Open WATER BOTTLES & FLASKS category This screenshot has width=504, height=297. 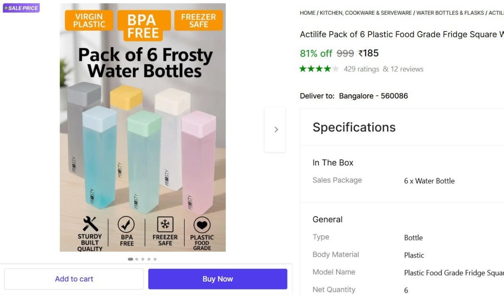click(450, 13)
